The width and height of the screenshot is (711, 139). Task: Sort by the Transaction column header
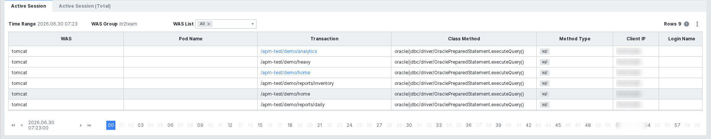coord(325,39)
